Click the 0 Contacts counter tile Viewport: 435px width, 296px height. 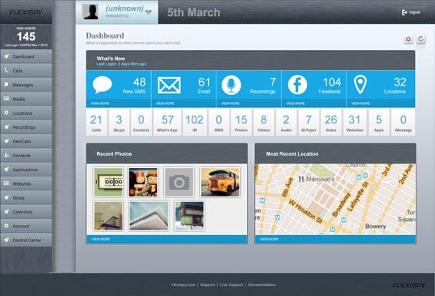(141, 122)
